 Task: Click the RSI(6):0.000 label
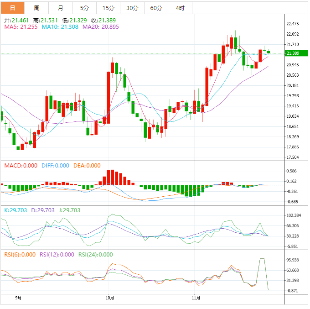tap(20, 255)
